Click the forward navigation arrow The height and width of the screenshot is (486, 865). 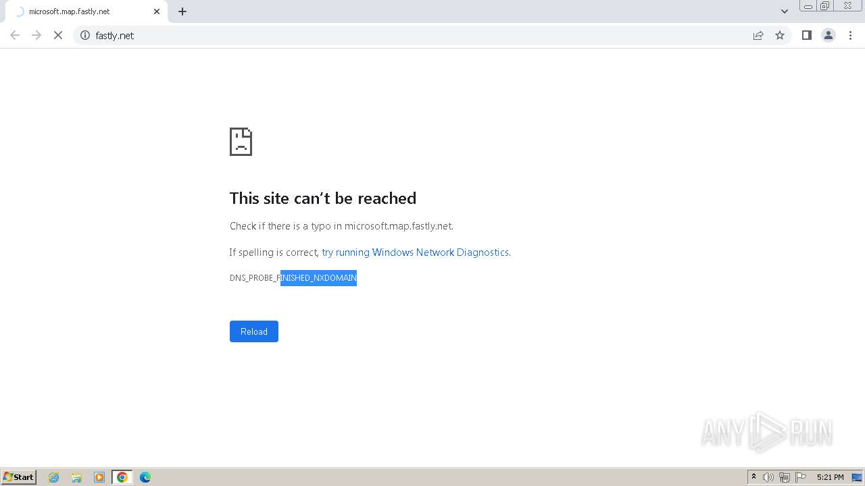[x=36, y=35]
